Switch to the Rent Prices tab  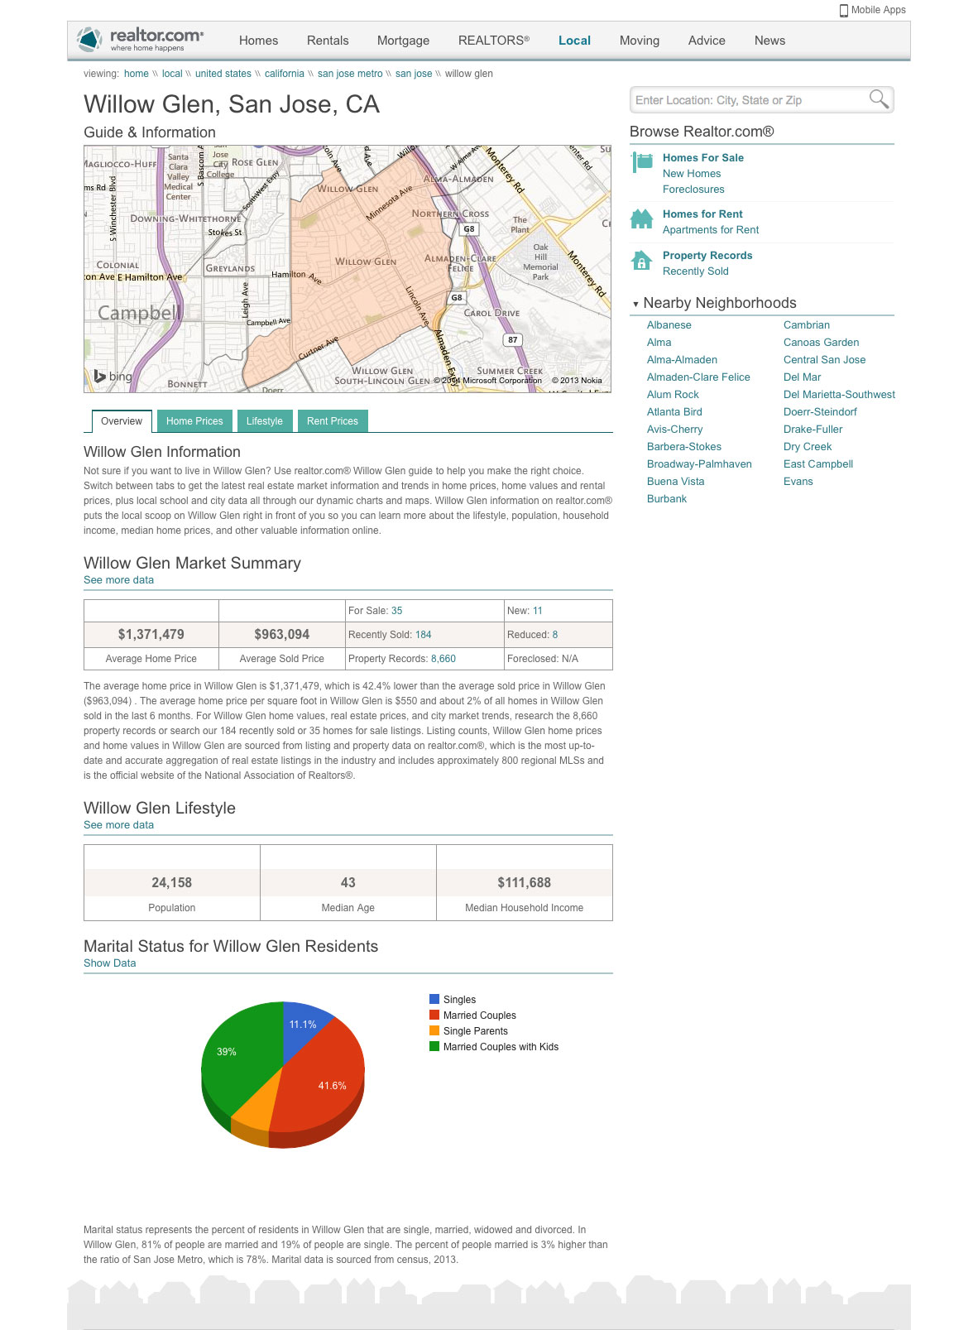[333, 421]
